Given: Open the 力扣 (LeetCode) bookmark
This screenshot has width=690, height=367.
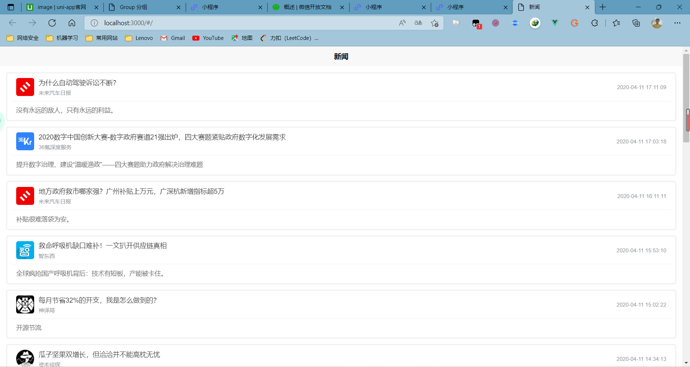Looking at the screenshot, I should (289, 38).
